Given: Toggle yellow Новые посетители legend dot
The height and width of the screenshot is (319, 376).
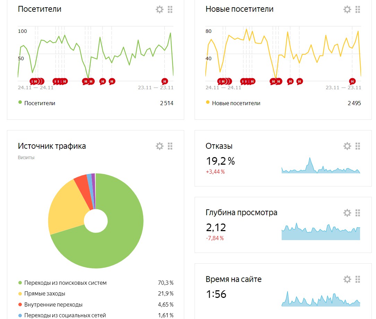Looking at the screenshot, I should pyautogui.click(x=208, y=102).
